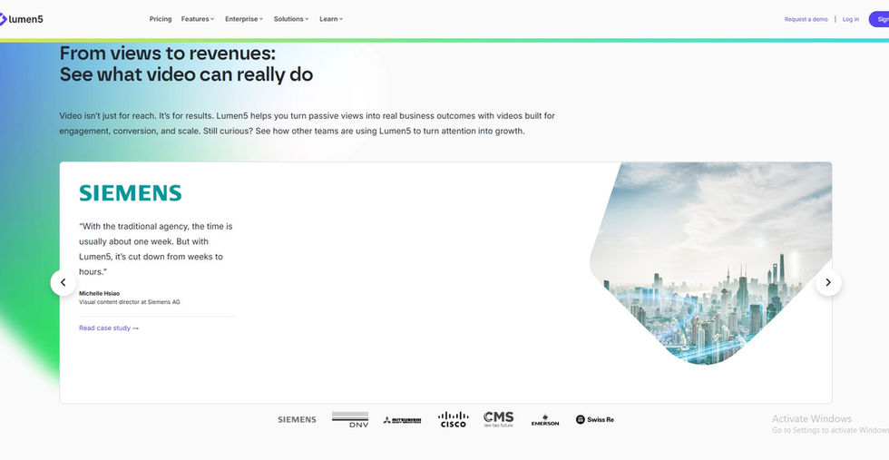Go to previous testimonial slide arrow
889x460 pixels.
point(63,282)
